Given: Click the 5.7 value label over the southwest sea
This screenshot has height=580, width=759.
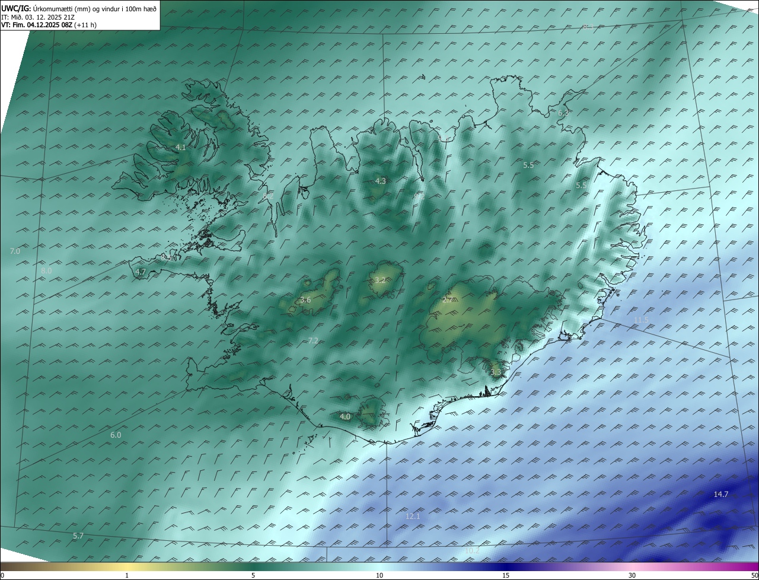Looking at the screenshot, I should [x=78, y=536].
